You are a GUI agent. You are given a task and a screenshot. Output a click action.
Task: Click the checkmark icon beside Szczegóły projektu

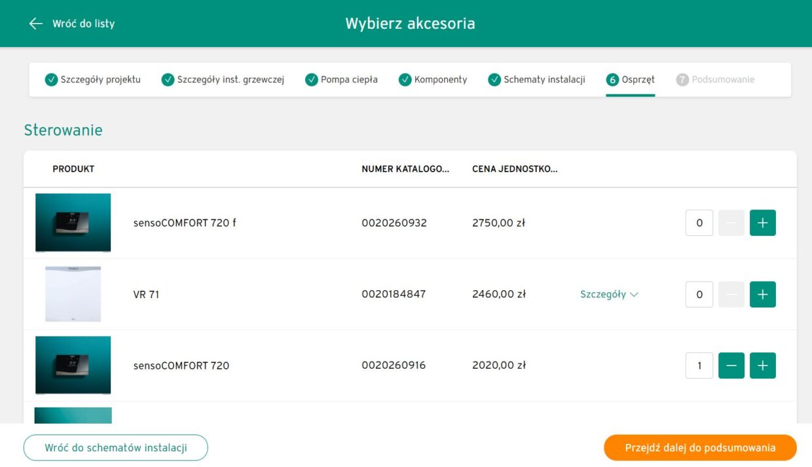coord(51,80)
